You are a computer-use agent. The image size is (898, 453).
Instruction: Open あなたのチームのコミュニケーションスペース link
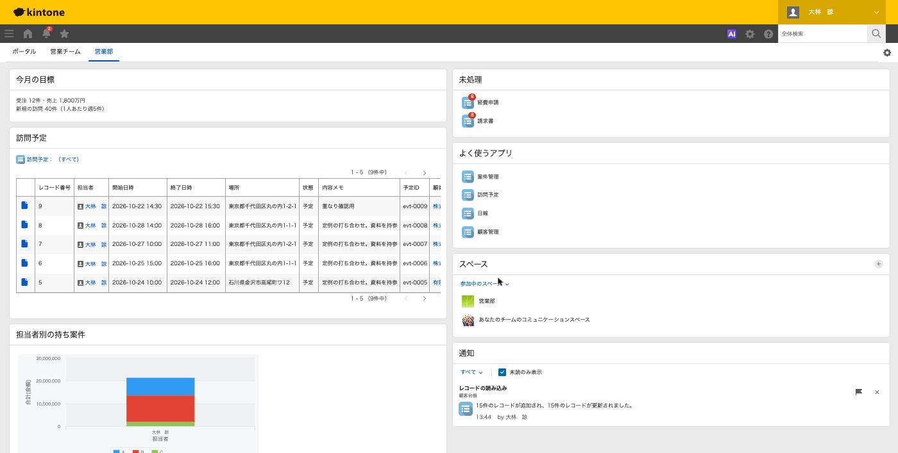(534, 320)
